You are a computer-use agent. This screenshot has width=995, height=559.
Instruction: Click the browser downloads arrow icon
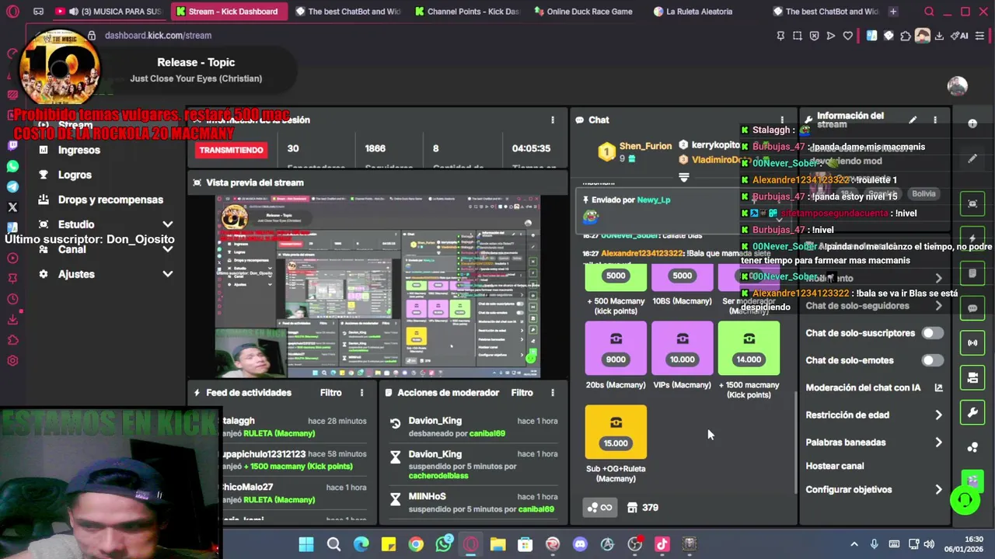pyautogui.click(x=939, y=36)
